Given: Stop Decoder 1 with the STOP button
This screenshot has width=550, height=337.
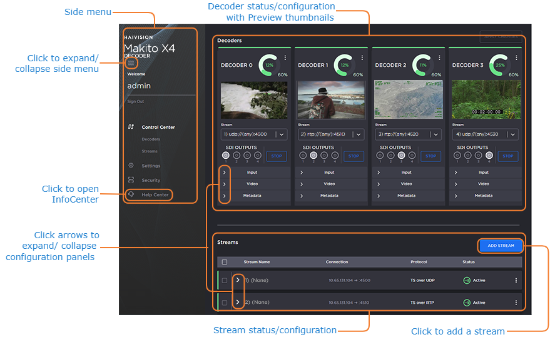Looking at the screenshot, I should coord(354,156).
